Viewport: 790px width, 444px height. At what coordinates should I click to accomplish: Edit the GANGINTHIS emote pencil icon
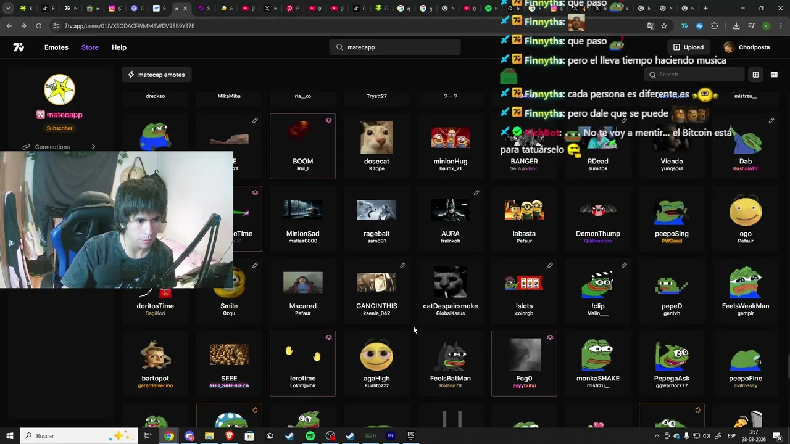pyautogui.click(x=402, y=265)
